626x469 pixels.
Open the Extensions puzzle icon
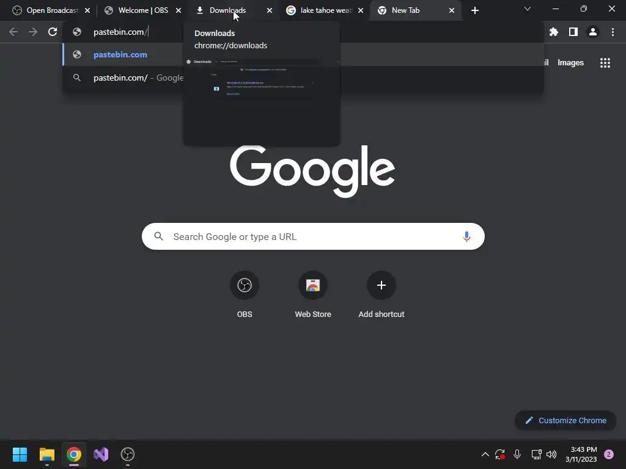coord(554,32)
